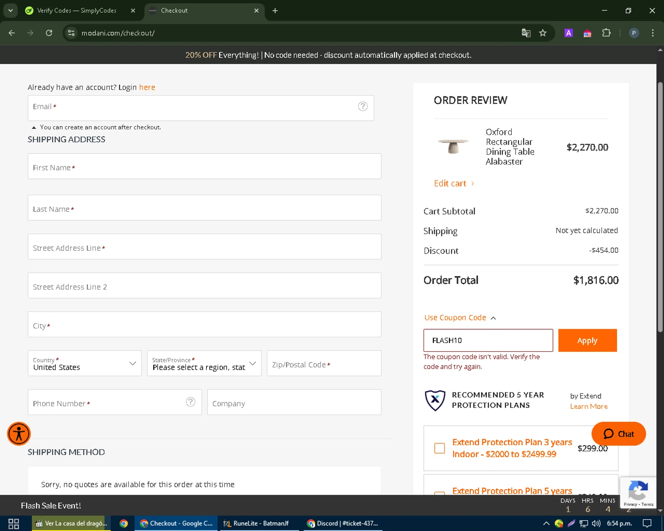This screenshot has height=531, width=664.
Task: Switch to RuneLite - BatmanJf taskbar window
Action: 259,523
